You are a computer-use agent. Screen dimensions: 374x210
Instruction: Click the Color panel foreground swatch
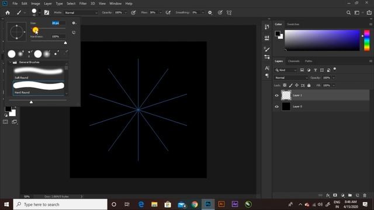tap(278, 34)
